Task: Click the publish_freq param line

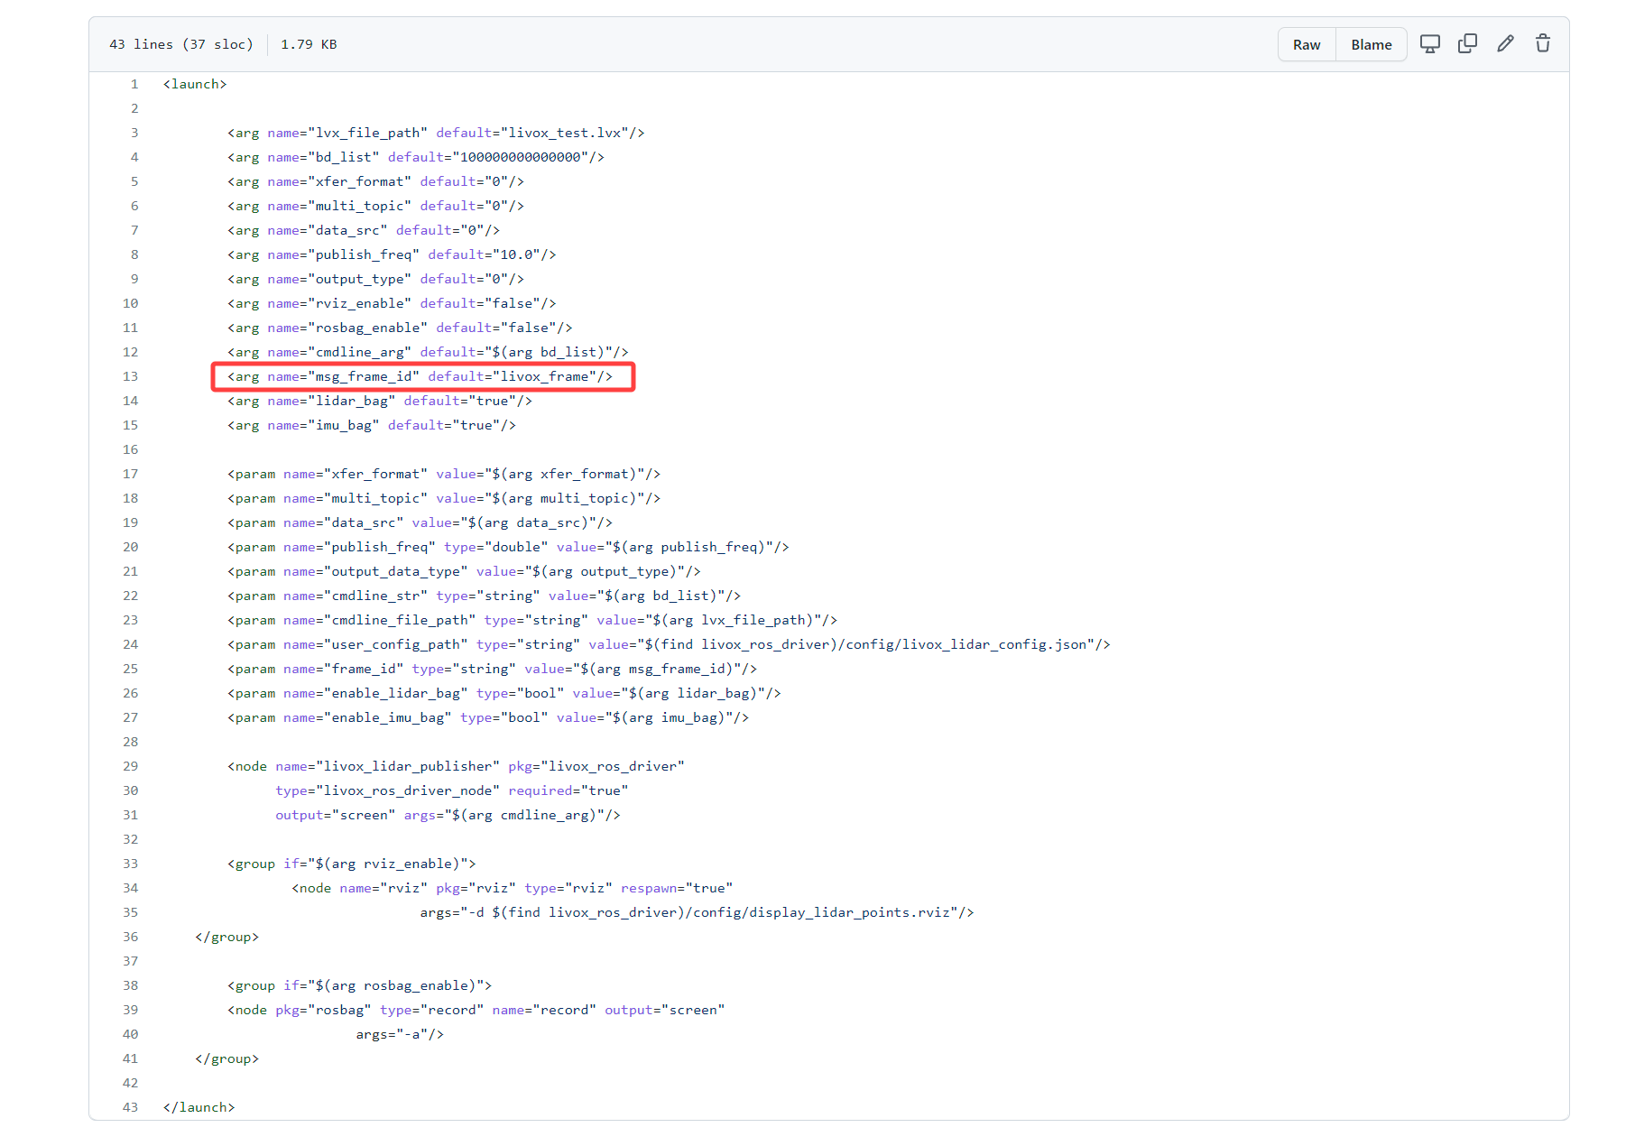Action: tap(508, 547)
